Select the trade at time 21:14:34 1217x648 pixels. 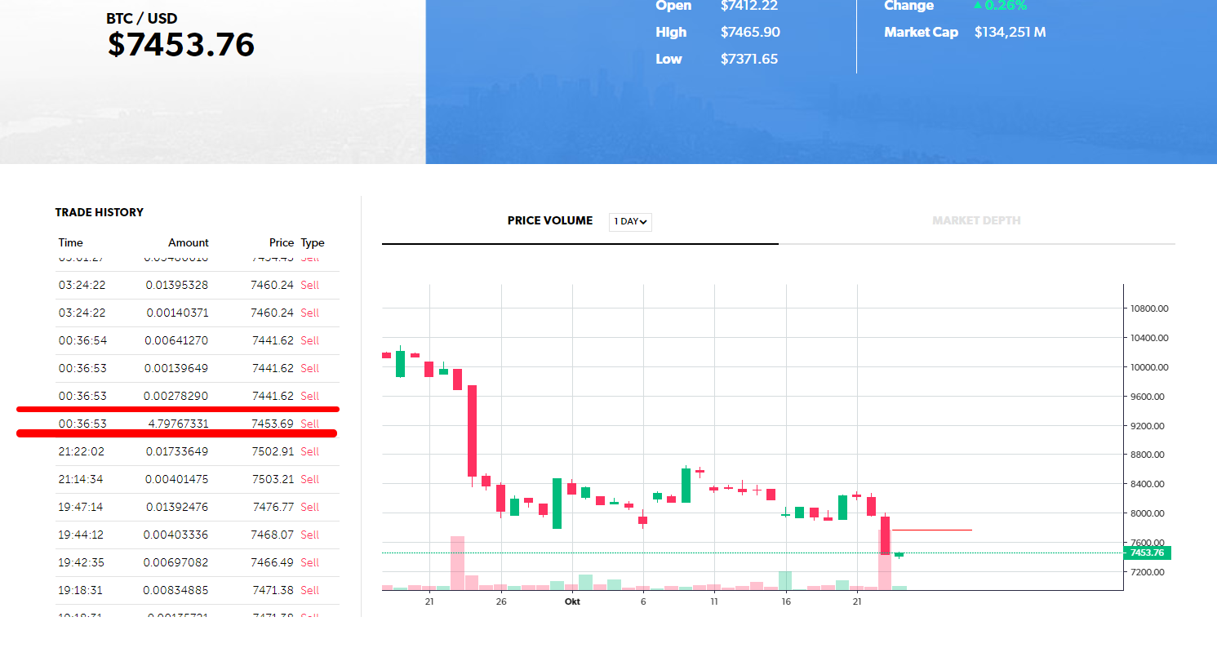pyautogui.click(x=82, y=479)
